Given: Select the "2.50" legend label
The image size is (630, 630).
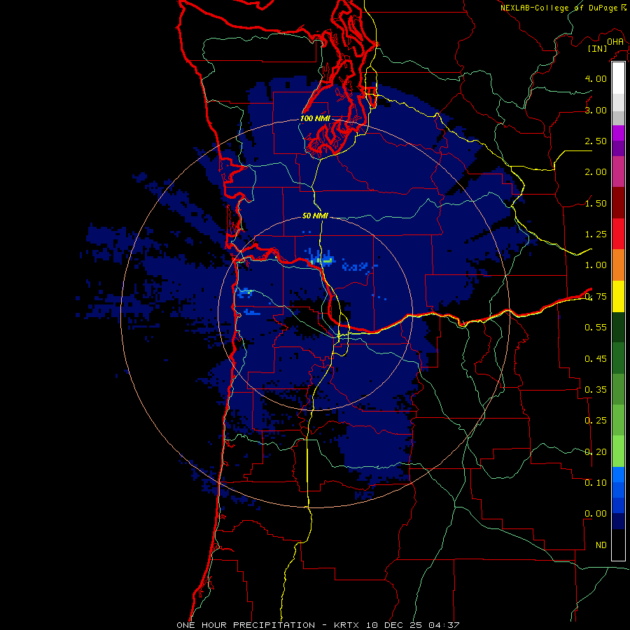Looking at the screenshot, I should pyautogui.click(x=596, y=141).
